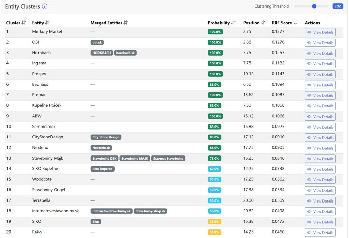
Task: Open Bauhaus cluster details
Action: 320,85
